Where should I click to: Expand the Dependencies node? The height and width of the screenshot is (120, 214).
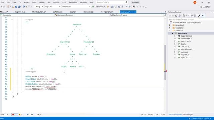[x=175, y=36]
